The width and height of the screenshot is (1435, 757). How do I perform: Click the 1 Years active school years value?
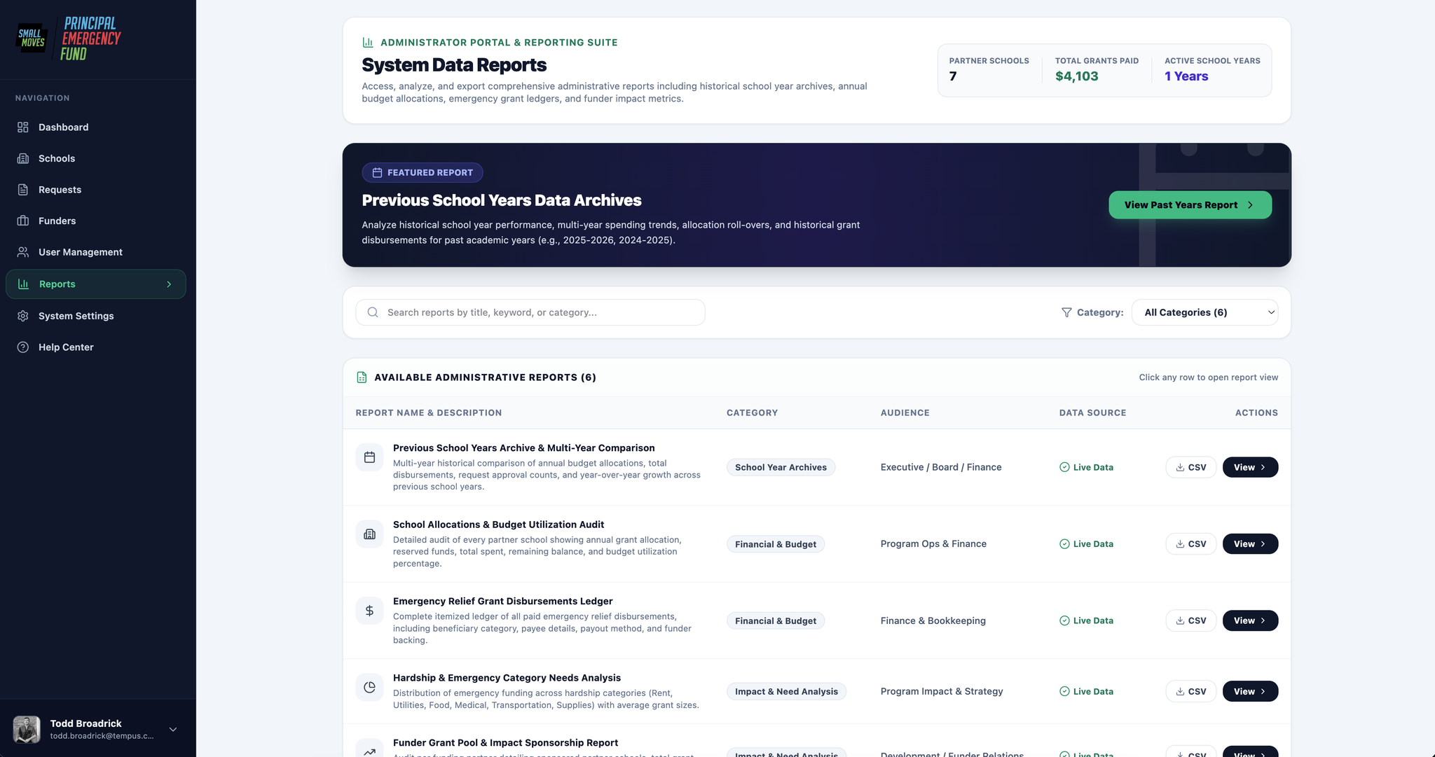click(x=1186, y=76)
